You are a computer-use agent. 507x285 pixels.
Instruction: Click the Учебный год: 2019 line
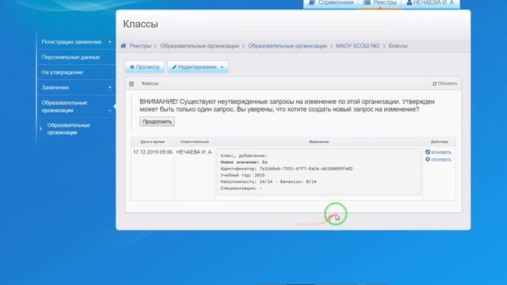[242, 175]
